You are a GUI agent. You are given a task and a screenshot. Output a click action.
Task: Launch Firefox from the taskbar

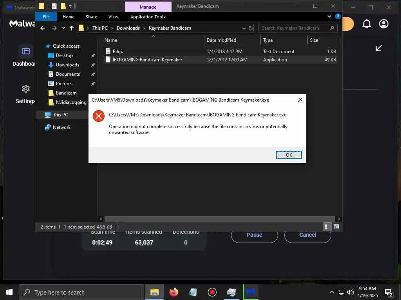tap(173, 292)
